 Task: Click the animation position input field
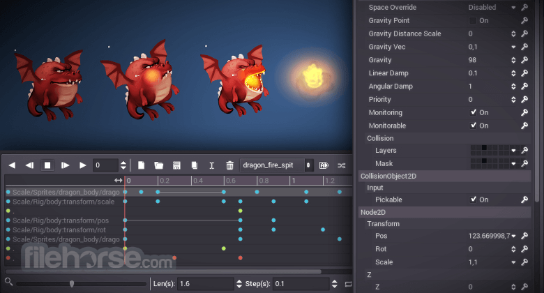[x=105, y=165]
